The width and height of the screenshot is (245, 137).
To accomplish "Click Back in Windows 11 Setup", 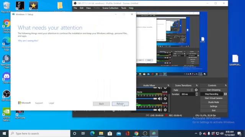I will point(101,104).
